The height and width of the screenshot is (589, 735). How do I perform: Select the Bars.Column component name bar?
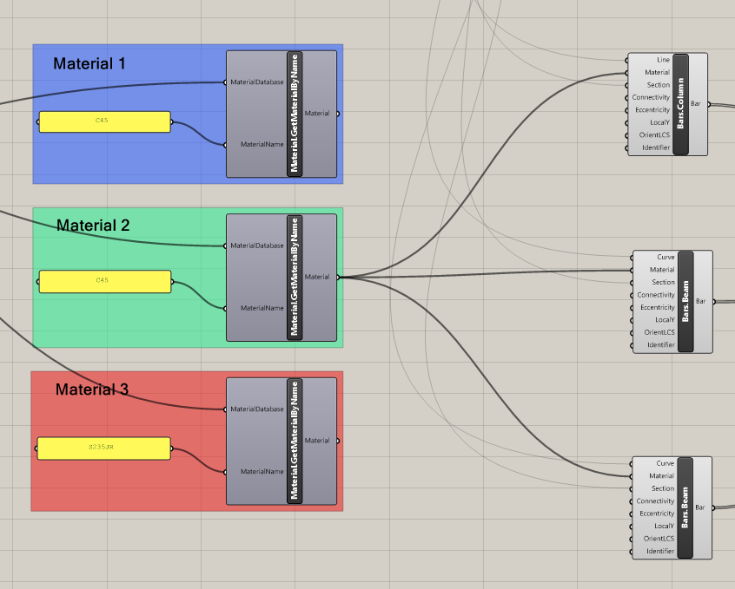[x=680, y=104]
